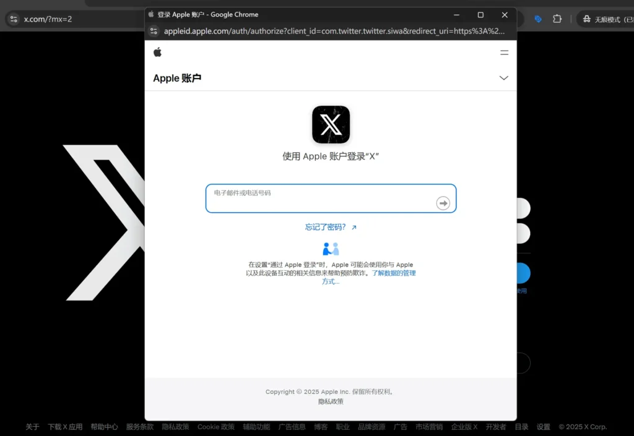Focus the 电子邮件或电话号码 input field

[331, 199]
